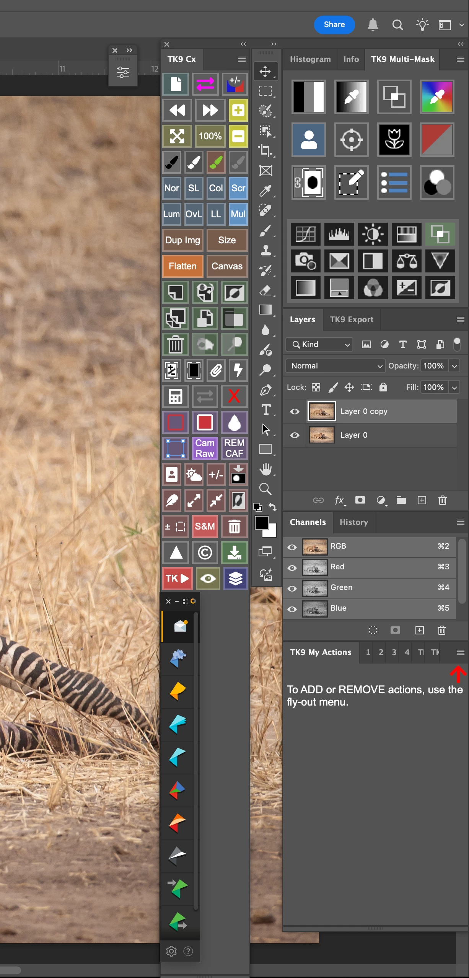Toggle visibility of the Blue channel
The width and height of the screenshot is (469, 978).
292,609
